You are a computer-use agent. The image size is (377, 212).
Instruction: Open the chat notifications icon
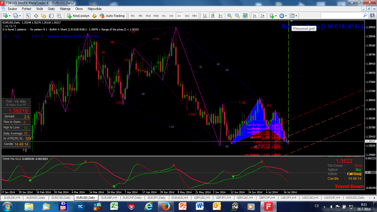[373, 15]
